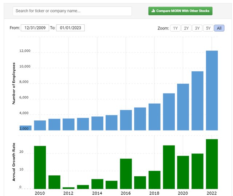Select the 3Y zoom option
Screen dimensions: 233x196
click(197, 28)
